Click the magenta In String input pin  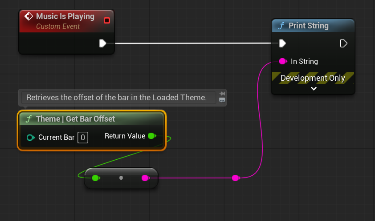(x=282, y=61)
